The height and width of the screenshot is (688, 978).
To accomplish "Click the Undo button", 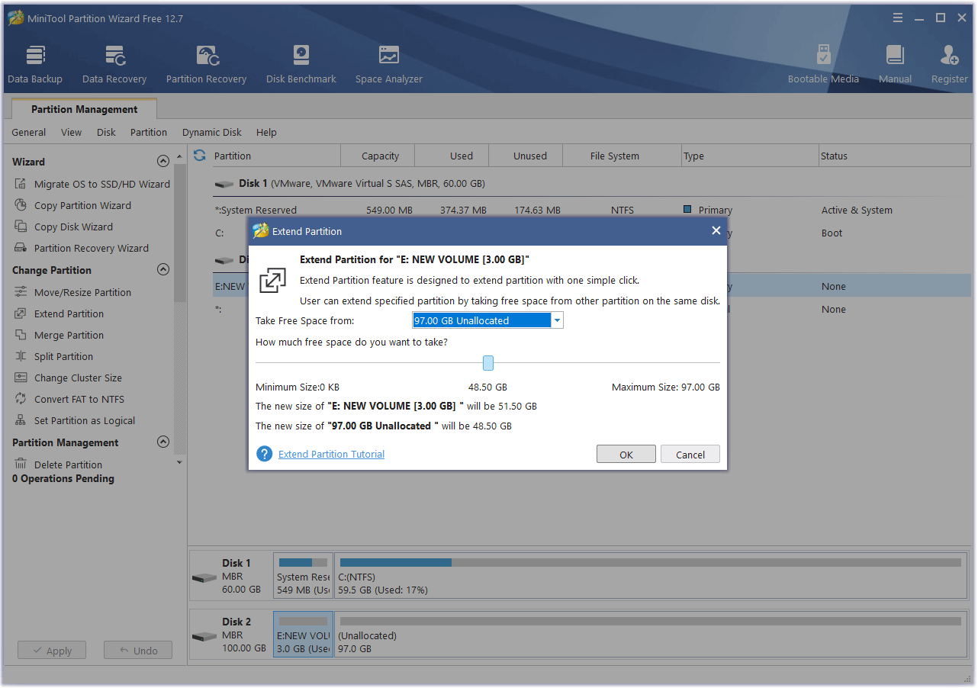I will tap(138, 651).
